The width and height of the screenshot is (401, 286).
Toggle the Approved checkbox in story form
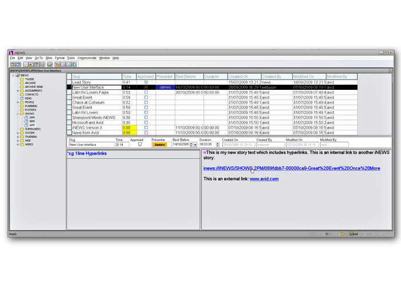click(140, 145)
